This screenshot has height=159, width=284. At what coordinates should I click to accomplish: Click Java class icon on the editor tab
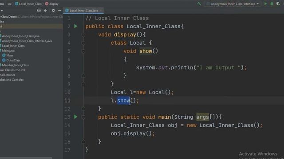(x=67, y=11)
